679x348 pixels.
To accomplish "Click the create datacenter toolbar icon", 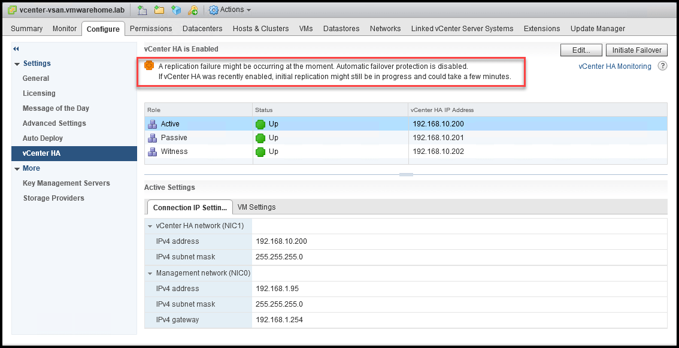I will (141, 10).
